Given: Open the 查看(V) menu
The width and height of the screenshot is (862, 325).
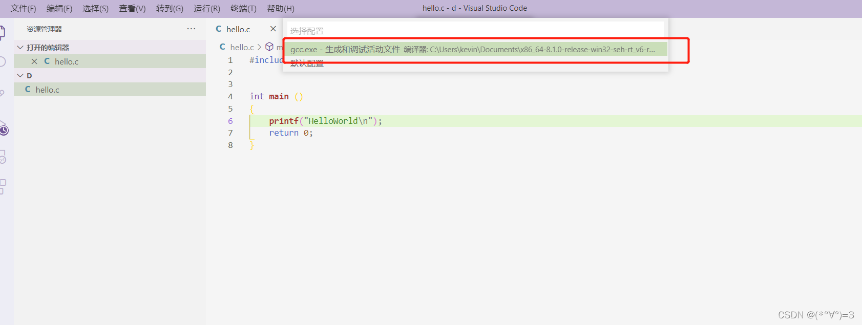Looking at the screenshot, I should pyautogui.click(x=133, y=8).
